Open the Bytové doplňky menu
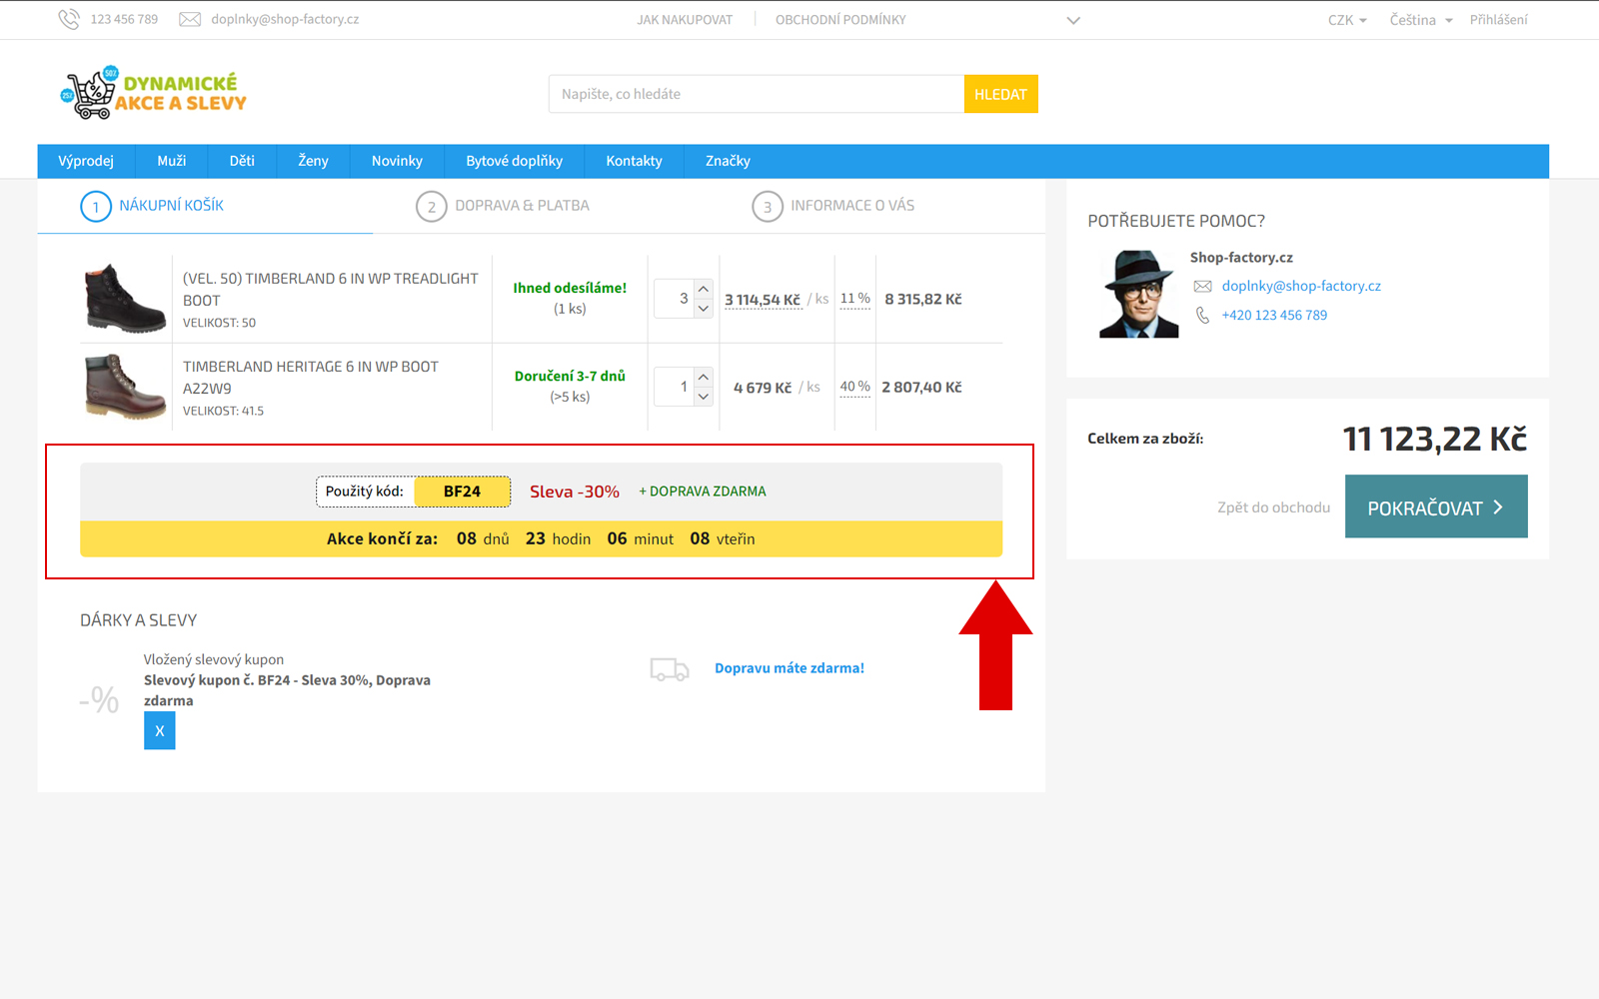Image resolution: width=1599 pixels, height=999 pixels. click(515, 161)
